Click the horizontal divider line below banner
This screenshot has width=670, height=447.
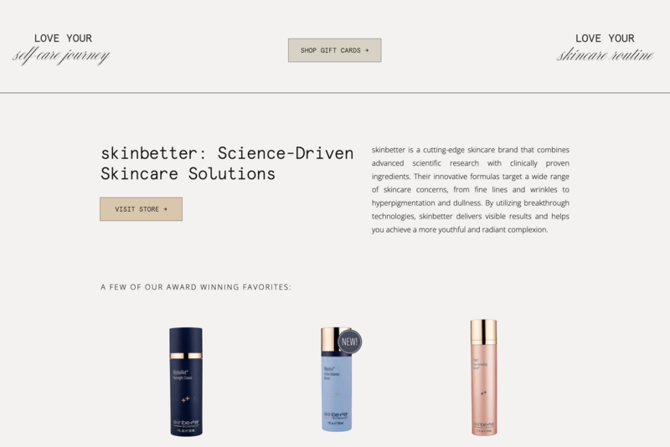335,93
